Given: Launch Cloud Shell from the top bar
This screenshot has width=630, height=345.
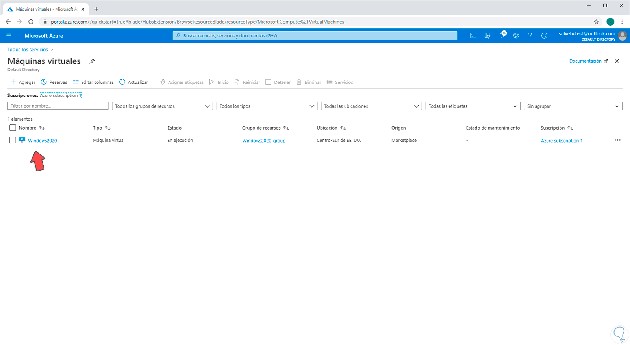Looking at the screenshot, I should [x=473, y=36].
